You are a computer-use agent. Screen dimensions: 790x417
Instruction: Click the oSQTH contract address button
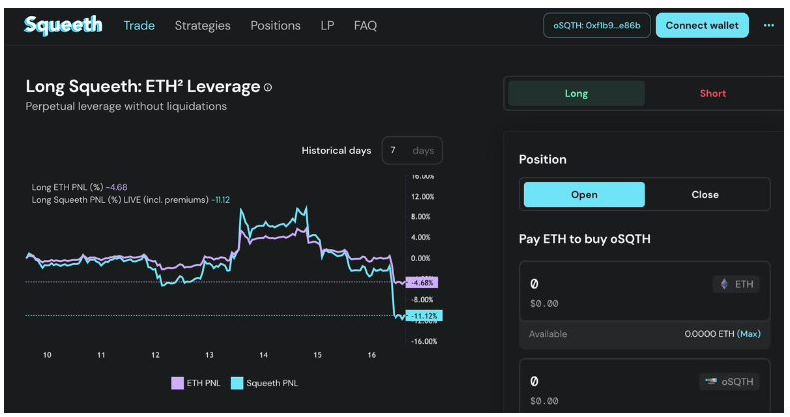[x=597, y=25]
